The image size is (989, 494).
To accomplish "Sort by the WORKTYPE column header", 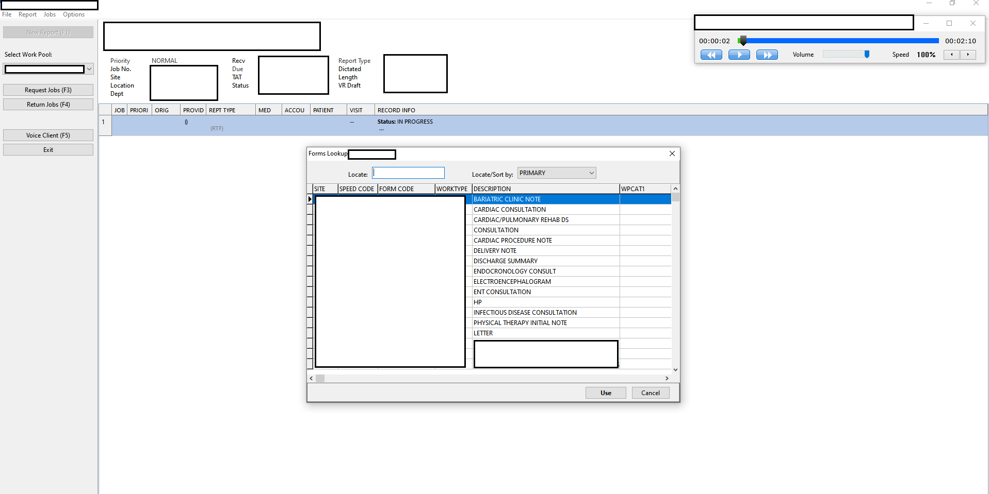I will click(453, 189).
